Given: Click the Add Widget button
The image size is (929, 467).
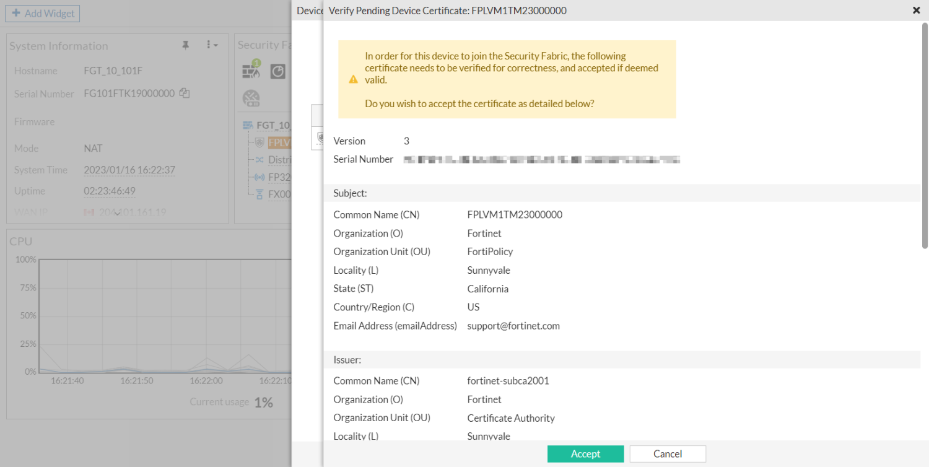Looking at the screenshot, I should tap(42, 13).
